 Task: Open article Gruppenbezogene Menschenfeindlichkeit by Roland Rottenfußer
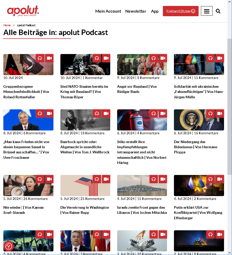[x=26, y=92]
